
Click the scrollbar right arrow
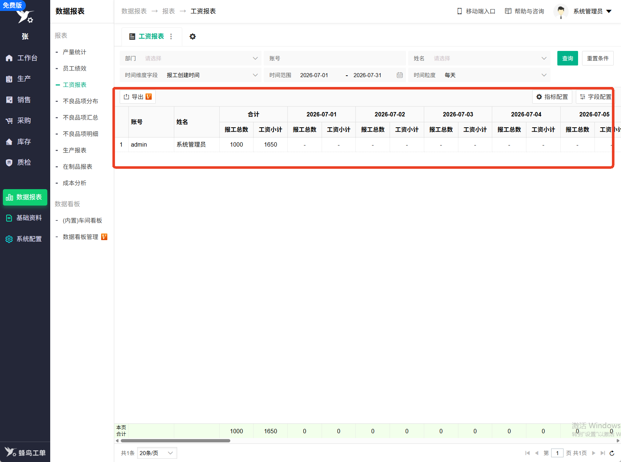click(x=618, y=441)
